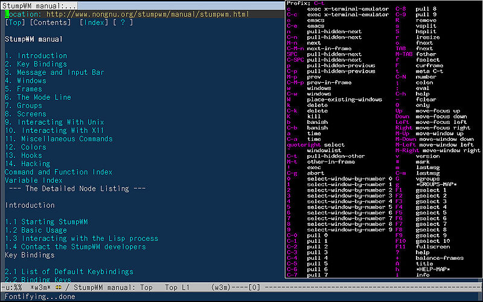The height and width of the screenshot is (302, 483).
Task: Click the *w3m* buffer name in mode line
Action: click(x=40, y=288)
